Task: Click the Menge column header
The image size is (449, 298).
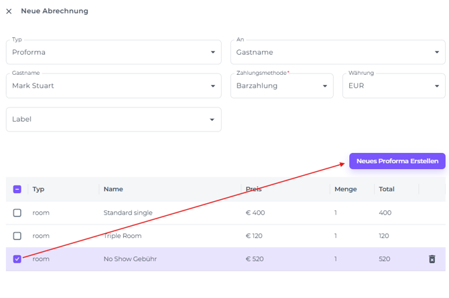Action: (x=346, y=189)
